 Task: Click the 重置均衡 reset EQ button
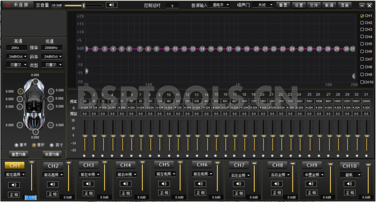[x=18, y=154]
